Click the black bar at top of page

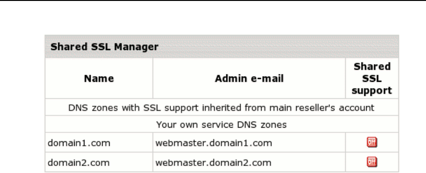click(x=213, y=0)
